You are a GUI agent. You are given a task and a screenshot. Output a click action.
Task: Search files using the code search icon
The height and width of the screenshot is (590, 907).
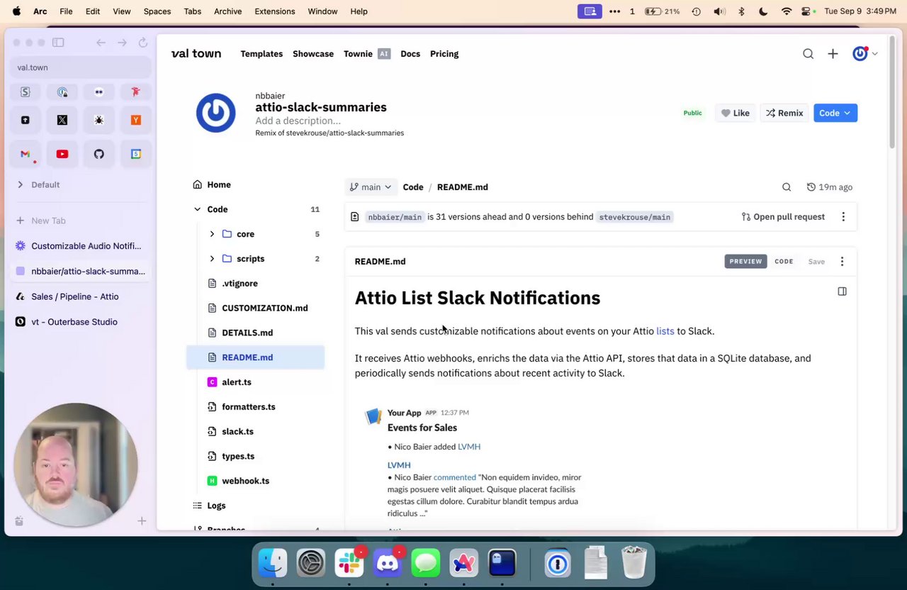[x=787, y=187]
